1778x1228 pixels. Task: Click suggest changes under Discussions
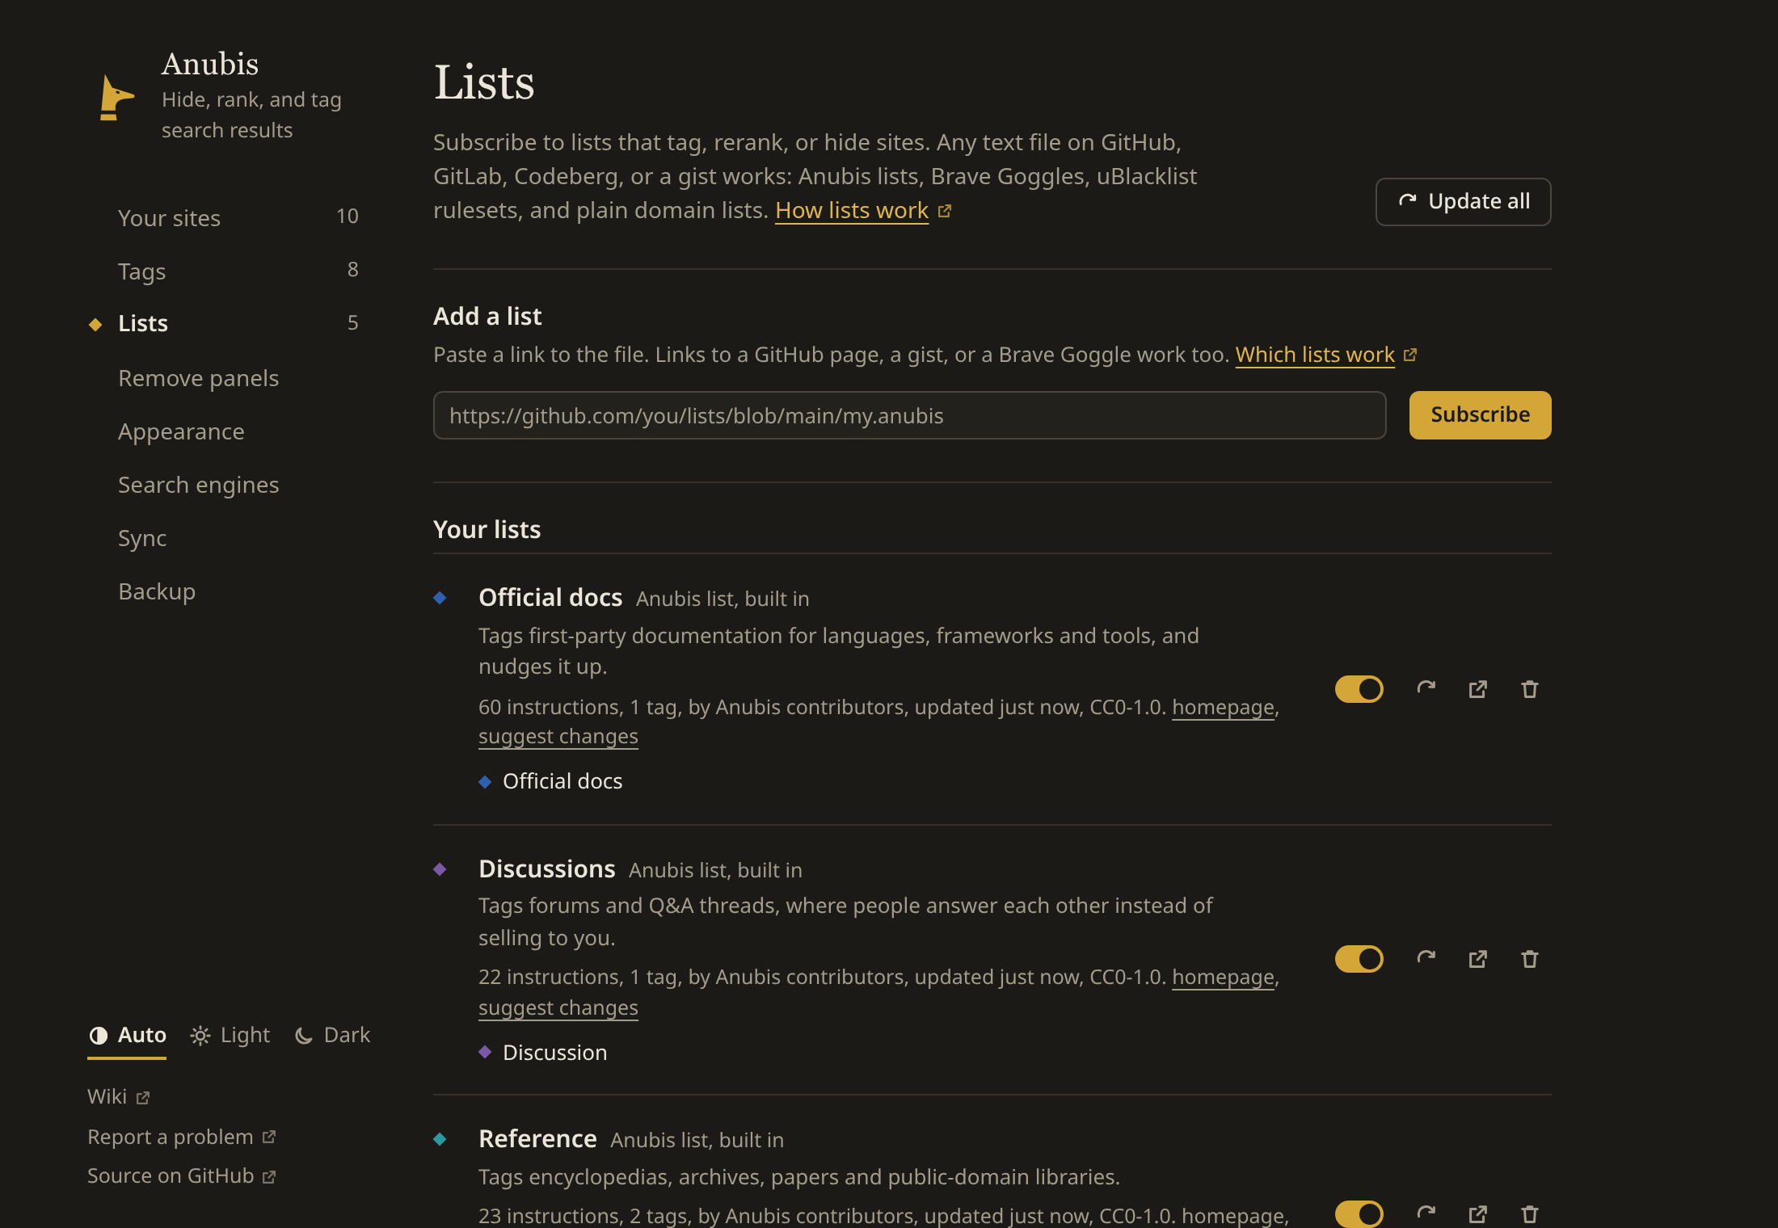click(558, 1008)
